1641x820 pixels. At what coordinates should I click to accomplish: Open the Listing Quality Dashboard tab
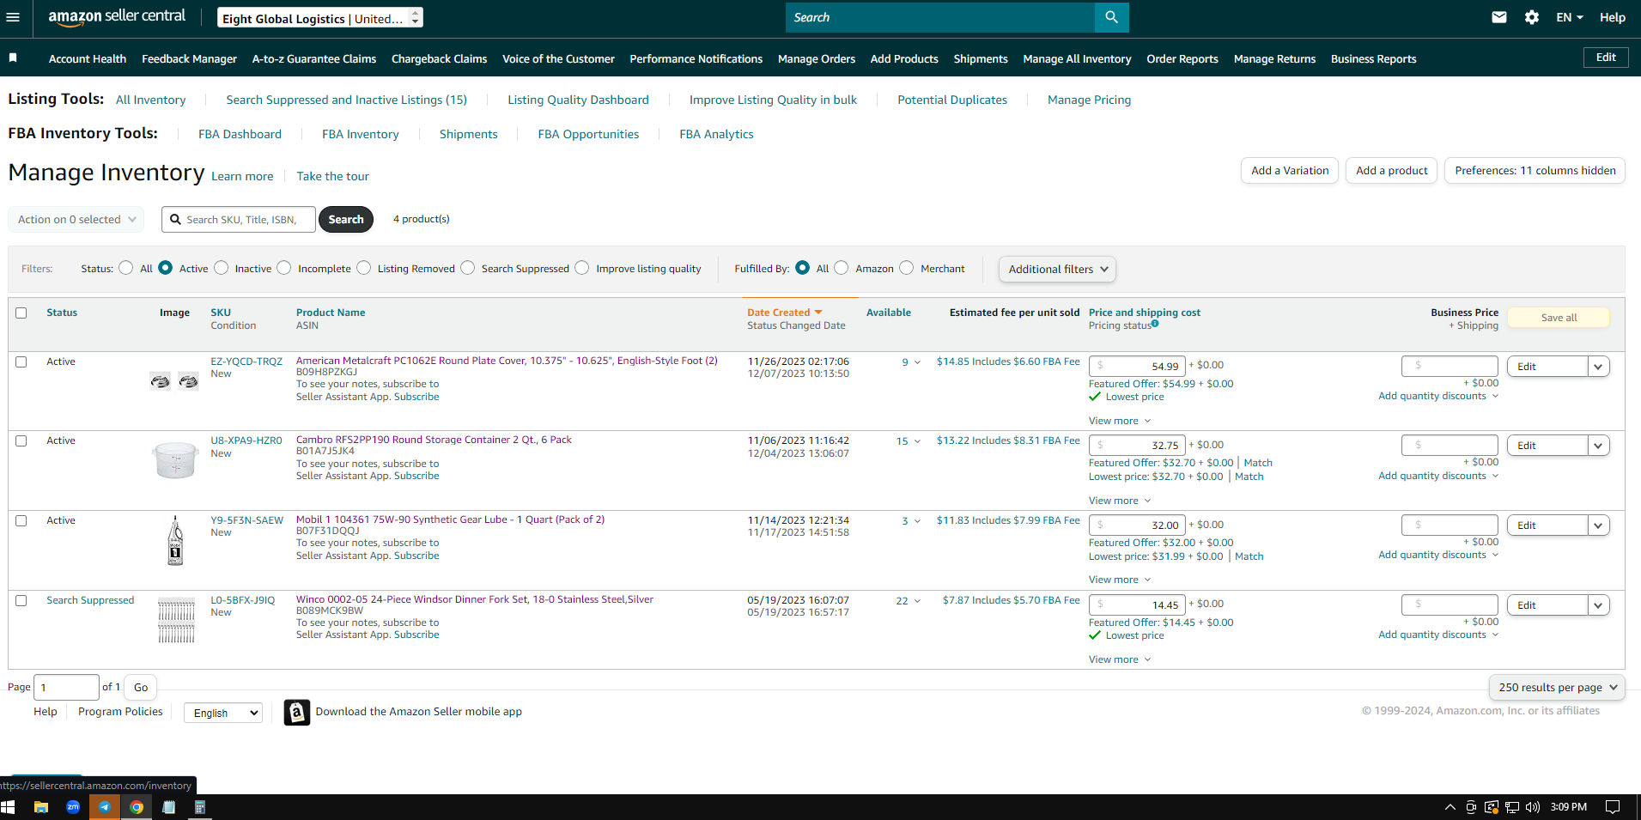pyautogui.click(x=578, y=100)
